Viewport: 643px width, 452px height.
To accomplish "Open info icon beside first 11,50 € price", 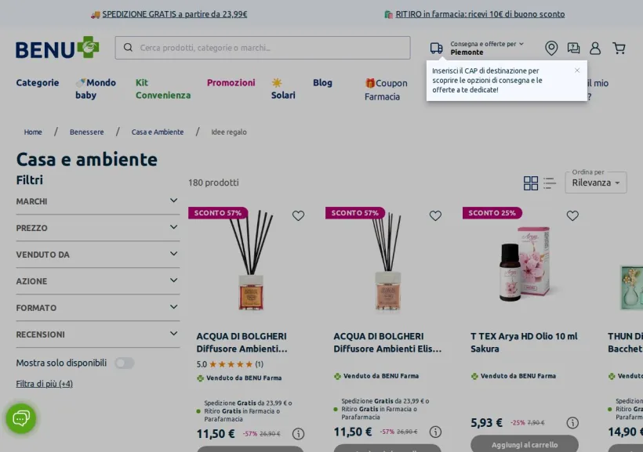I will [298, 433].
